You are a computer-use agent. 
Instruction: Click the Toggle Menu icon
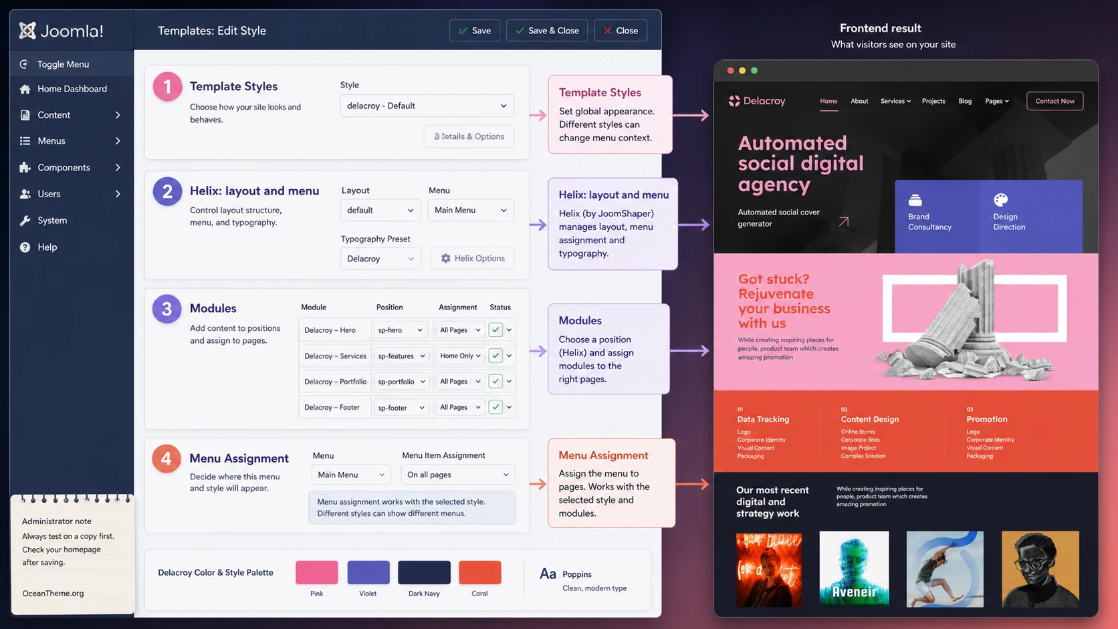pyautogui.click(x=24, y=64)
